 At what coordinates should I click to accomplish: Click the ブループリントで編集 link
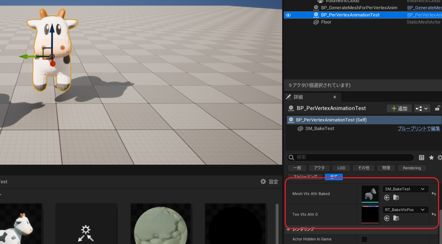point(419,128)
